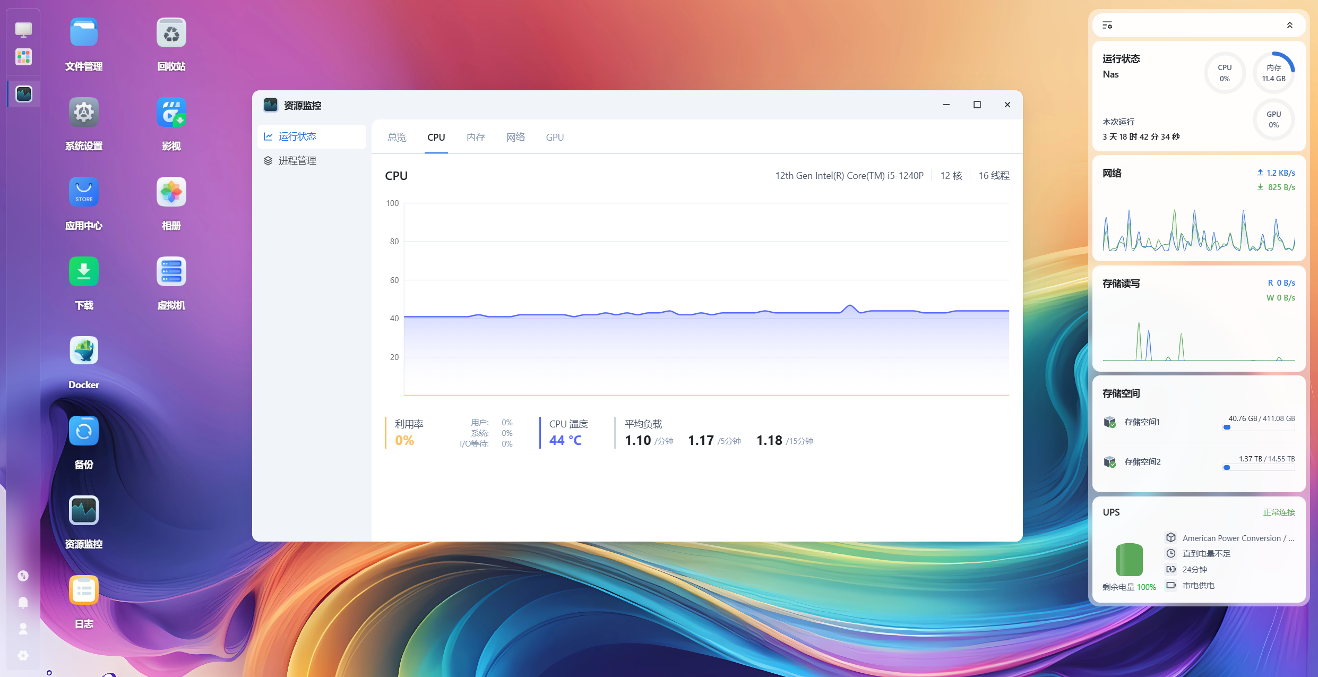Open the 影视 video app icon

pyautogui.click(x=171, y=112)
